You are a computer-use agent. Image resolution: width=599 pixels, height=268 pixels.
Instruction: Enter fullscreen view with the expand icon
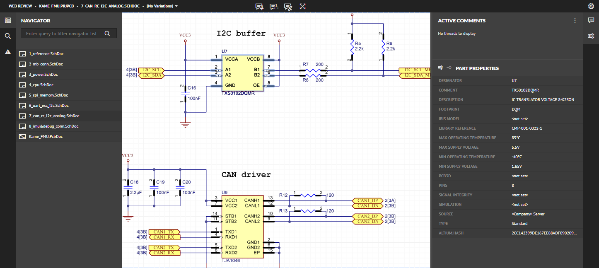[302, 7]
